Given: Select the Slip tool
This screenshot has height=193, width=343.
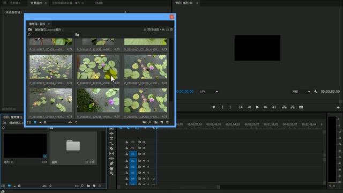Looking at the screenshot, I should (x=111, y=153).
